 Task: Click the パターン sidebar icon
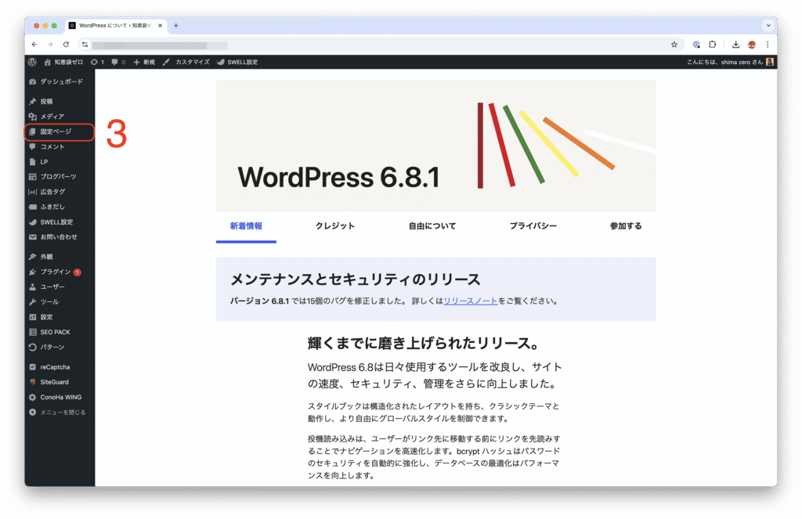[33, 348]
